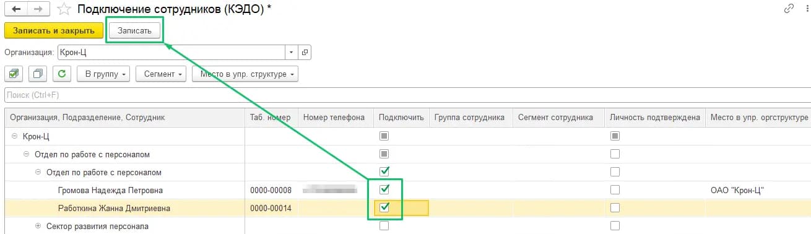Image resolution: width=811 pixels, height=234 pixels.
Task: Click the Подключить column header
Action: (401, 118)
